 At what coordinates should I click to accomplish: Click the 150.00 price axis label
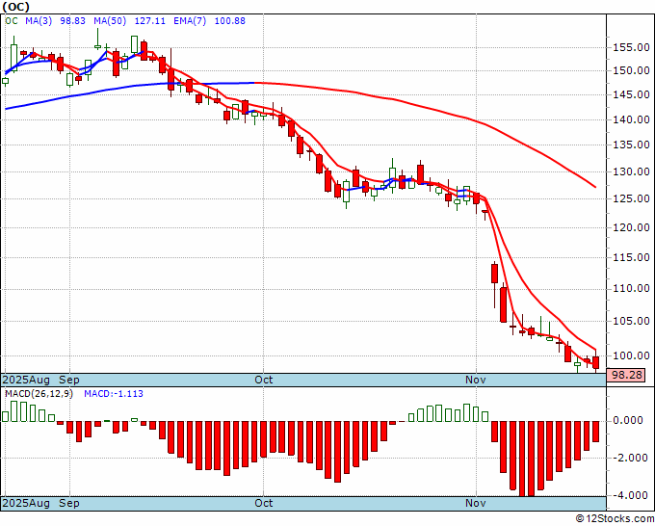[631, 70]
